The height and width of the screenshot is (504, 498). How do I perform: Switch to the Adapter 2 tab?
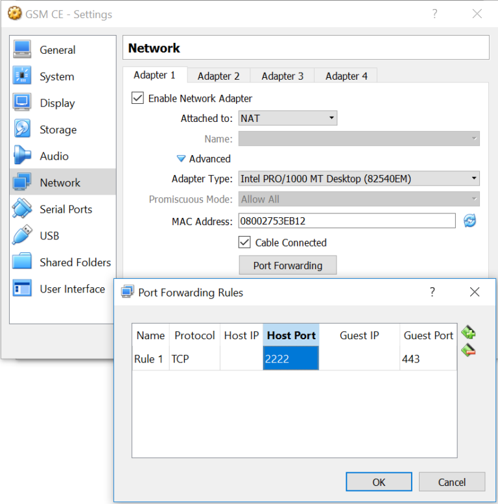tap(219, 76)
